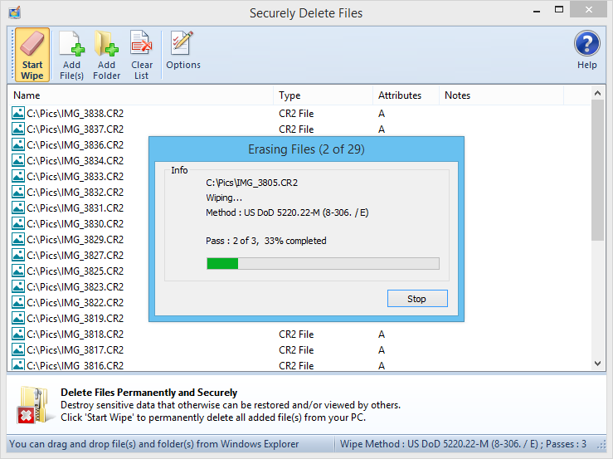Screen dimensions: 613x459
Task: Open the Options toolbar icon
Action: pyautogui.click(x=183, y=51)
